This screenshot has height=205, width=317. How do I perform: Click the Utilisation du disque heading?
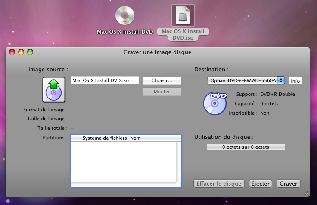(x=224, y=137)
